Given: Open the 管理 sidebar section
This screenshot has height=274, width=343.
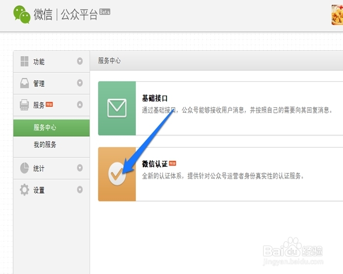Looking at the screenshot, I should coord(51,83).
